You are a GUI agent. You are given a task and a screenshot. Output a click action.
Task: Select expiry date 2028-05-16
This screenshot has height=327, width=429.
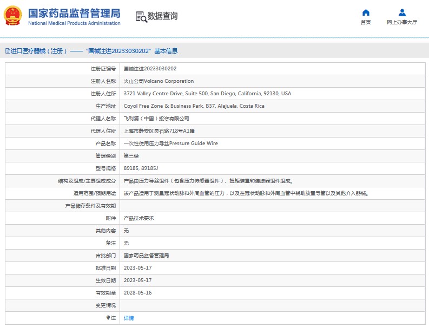(137, 293)
